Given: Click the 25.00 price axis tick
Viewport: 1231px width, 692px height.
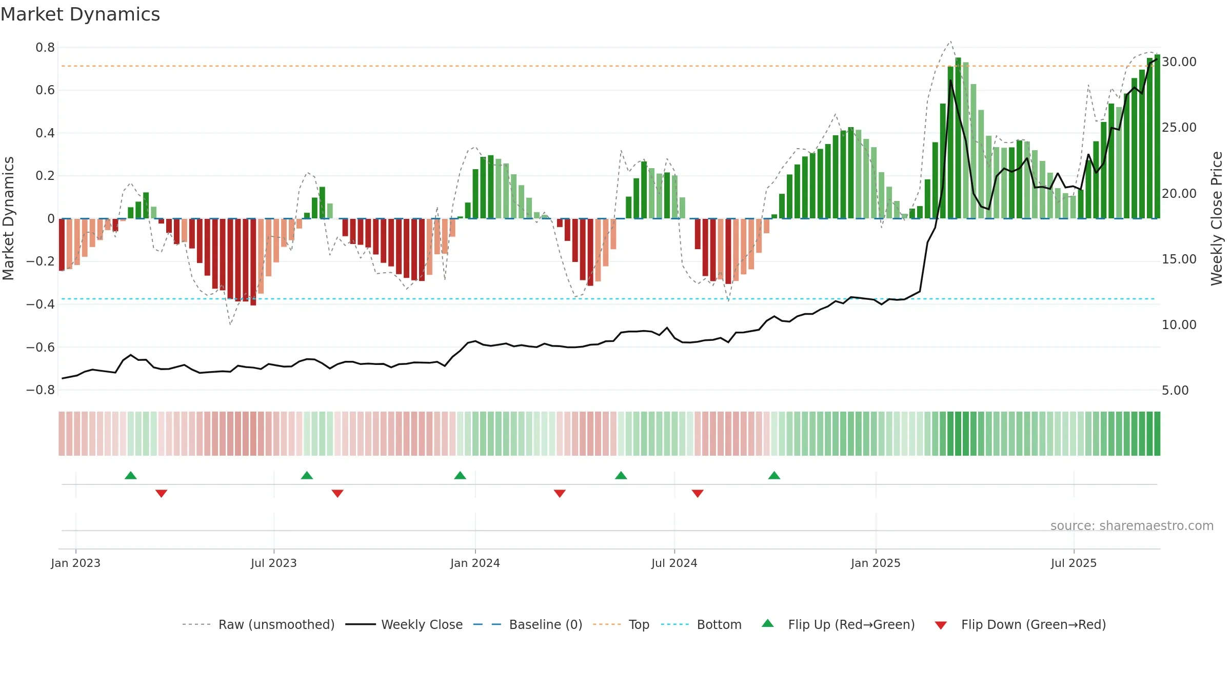Looking at the screenshot, I should click(1179, 128).
